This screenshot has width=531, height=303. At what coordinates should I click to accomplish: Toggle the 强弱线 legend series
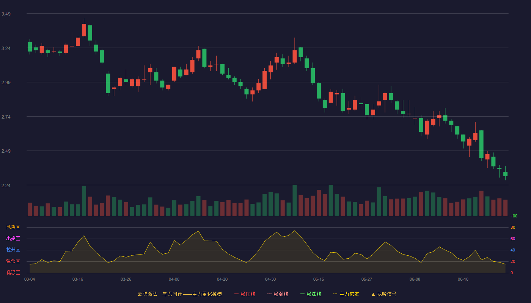(x=278, y=294)
